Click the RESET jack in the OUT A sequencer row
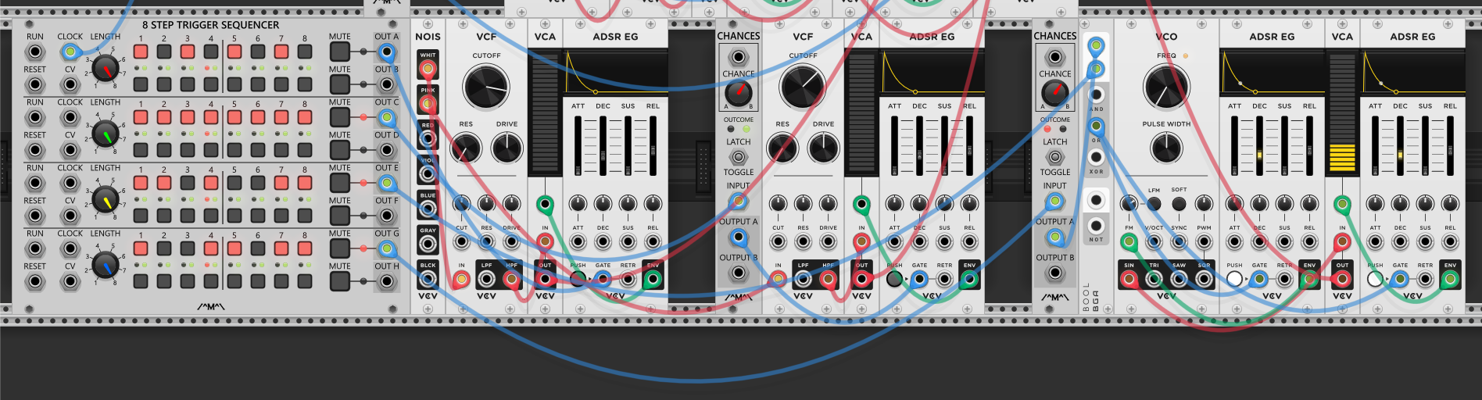This screenshot has height=400, width=1482. 35,84
